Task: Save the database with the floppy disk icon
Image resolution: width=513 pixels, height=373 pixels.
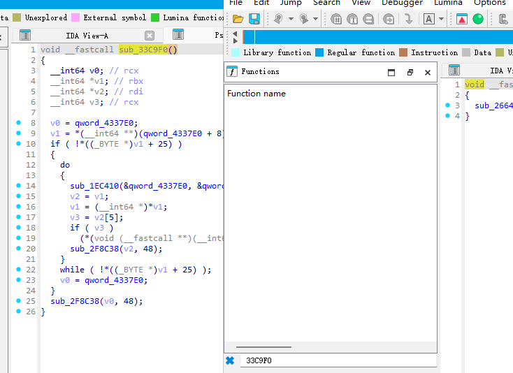Action: (x=254, y=19)
